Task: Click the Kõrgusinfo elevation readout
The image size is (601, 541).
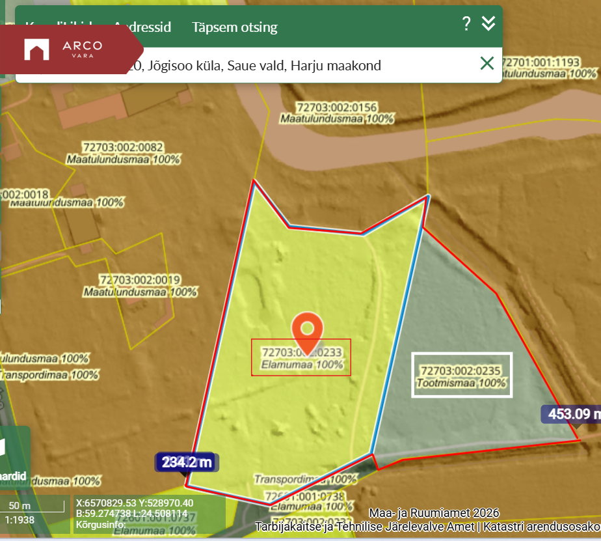Action: (x=101, y=525)
